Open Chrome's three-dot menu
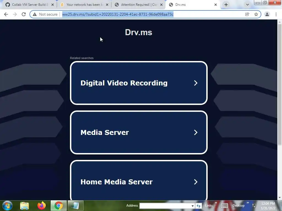This screenshot has height=211, width=282. pos(276,14)
